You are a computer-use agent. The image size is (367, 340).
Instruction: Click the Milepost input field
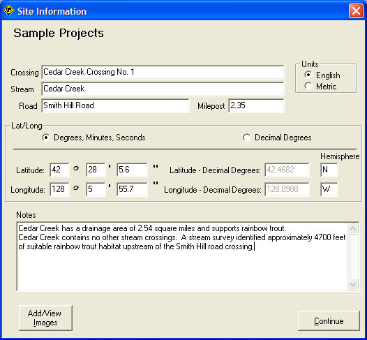(256, 105)
